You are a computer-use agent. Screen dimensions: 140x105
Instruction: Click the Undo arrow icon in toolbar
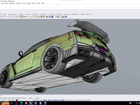pyautogui.click(x=1, y=17)
